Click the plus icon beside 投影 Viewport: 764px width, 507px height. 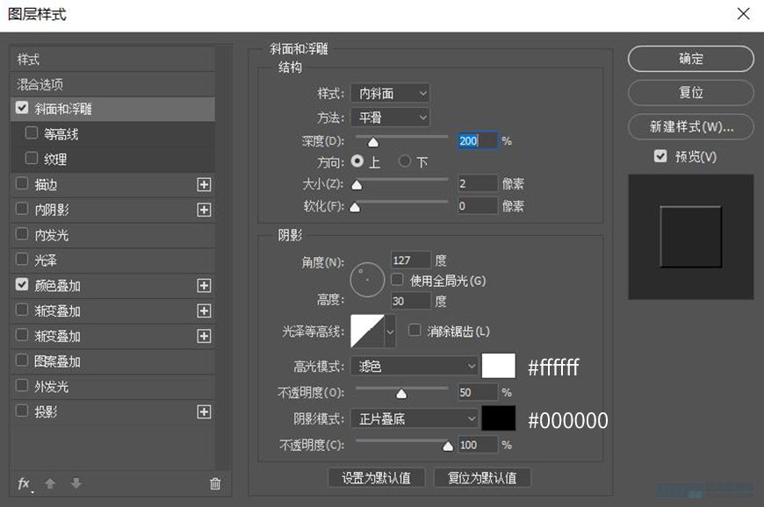pos(203,411)
